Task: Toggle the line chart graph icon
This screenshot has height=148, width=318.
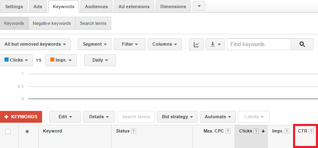Action: pyautogui.click(x=196, y=44)
